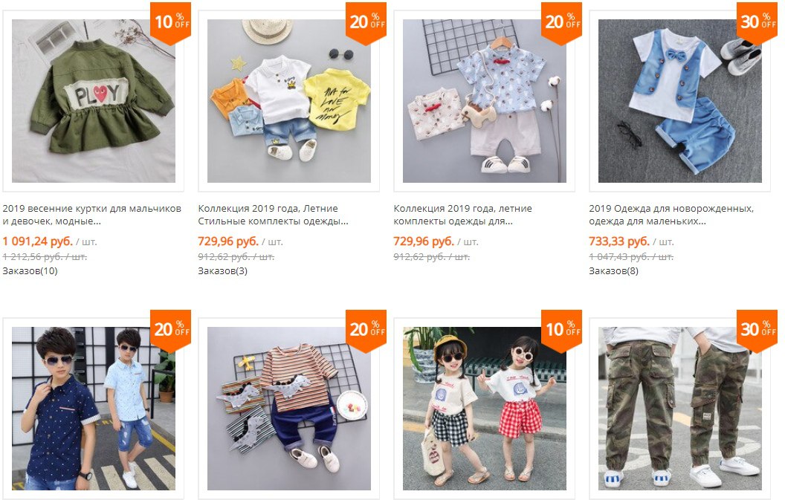Click the 10% OFF badge on green jacket

171,24
